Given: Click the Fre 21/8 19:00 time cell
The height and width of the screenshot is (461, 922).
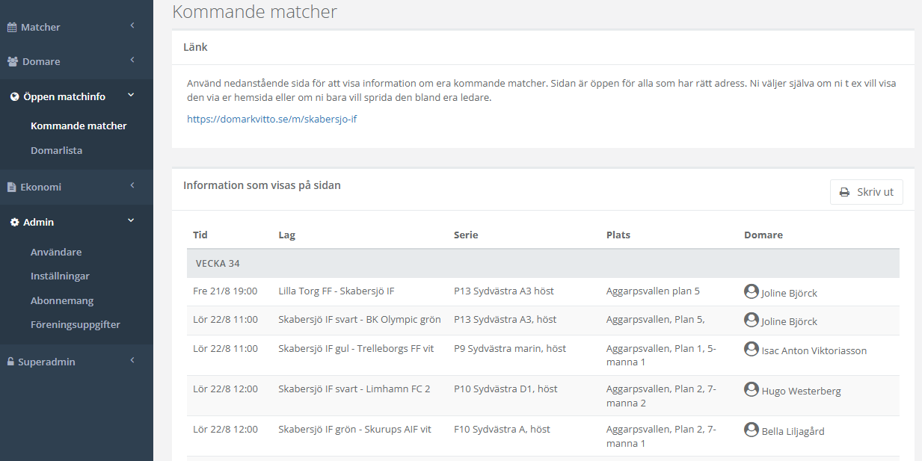Looking at the screenshot, I should point(225,291).
